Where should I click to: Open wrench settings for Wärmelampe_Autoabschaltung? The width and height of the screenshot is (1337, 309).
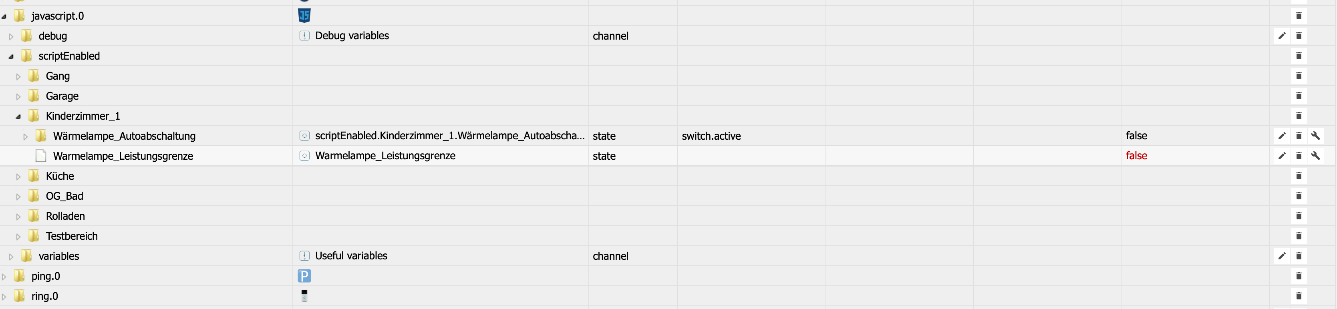point(1315,136)
